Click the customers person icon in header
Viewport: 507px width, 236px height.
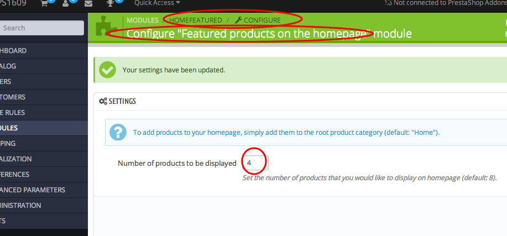(x=66, y=3)
